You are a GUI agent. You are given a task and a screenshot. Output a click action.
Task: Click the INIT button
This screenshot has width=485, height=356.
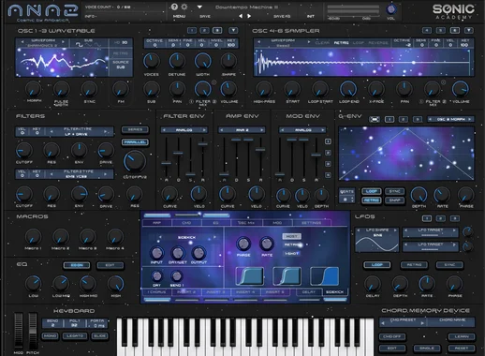(311, 16)
